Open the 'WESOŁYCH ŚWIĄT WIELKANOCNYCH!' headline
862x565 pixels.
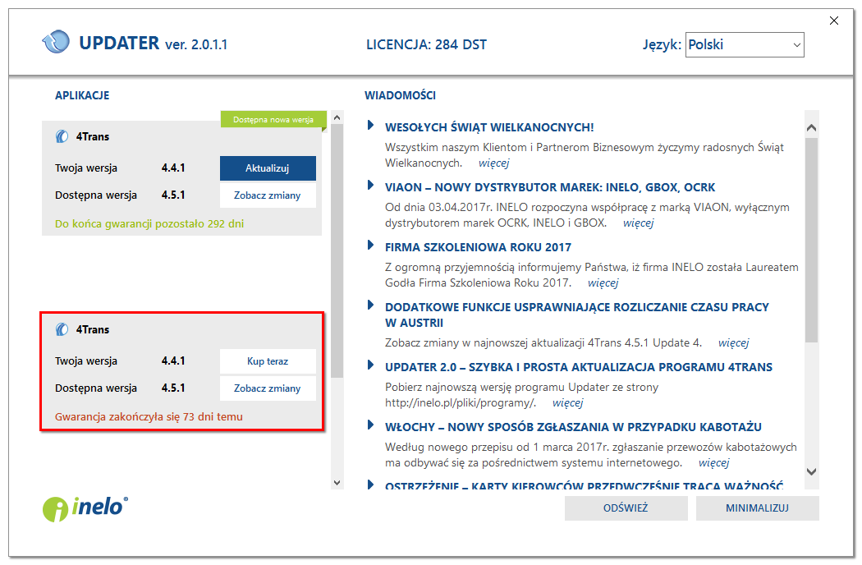pos(489,127)
